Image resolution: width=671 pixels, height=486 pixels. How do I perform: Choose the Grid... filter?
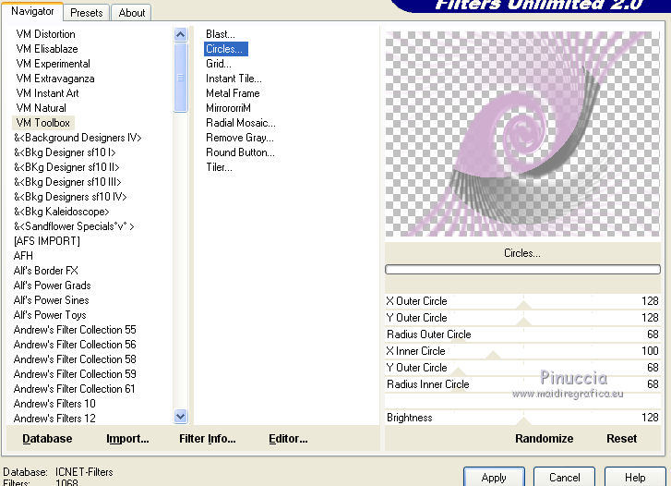pos(218,64)
